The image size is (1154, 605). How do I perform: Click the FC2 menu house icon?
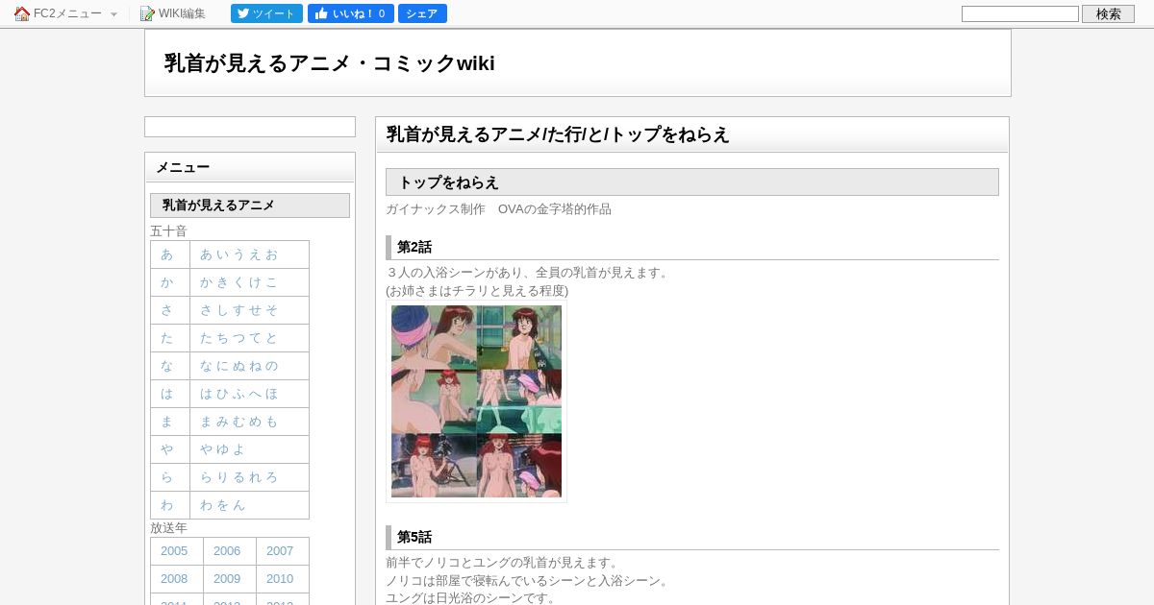[x=21, y=13]
